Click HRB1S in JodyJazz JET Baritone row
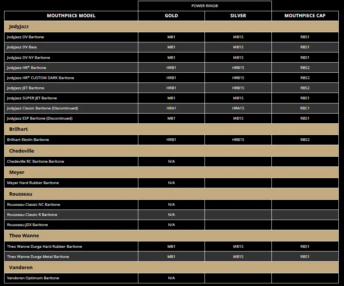344x286 pixels. [238, 88]
